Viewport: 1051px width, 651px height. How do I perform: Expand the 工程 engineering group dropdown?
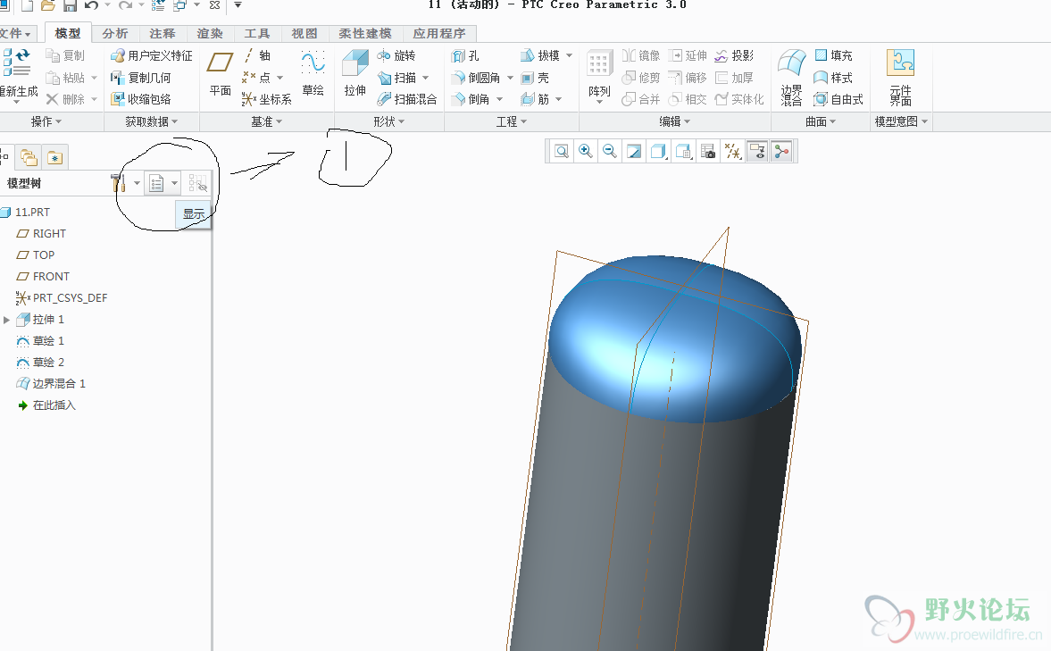512,121
